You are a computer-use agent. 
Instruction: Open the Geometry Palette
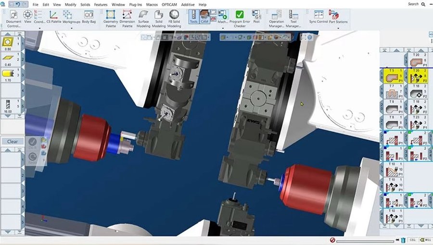[x=111, y=18]
